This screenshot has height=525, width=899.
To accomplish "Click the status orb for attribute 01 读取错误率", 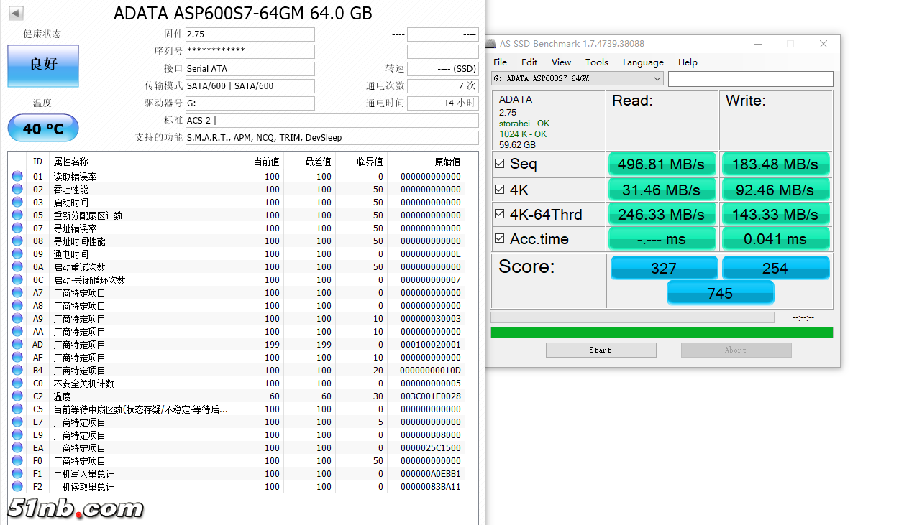I will [17, 177].
